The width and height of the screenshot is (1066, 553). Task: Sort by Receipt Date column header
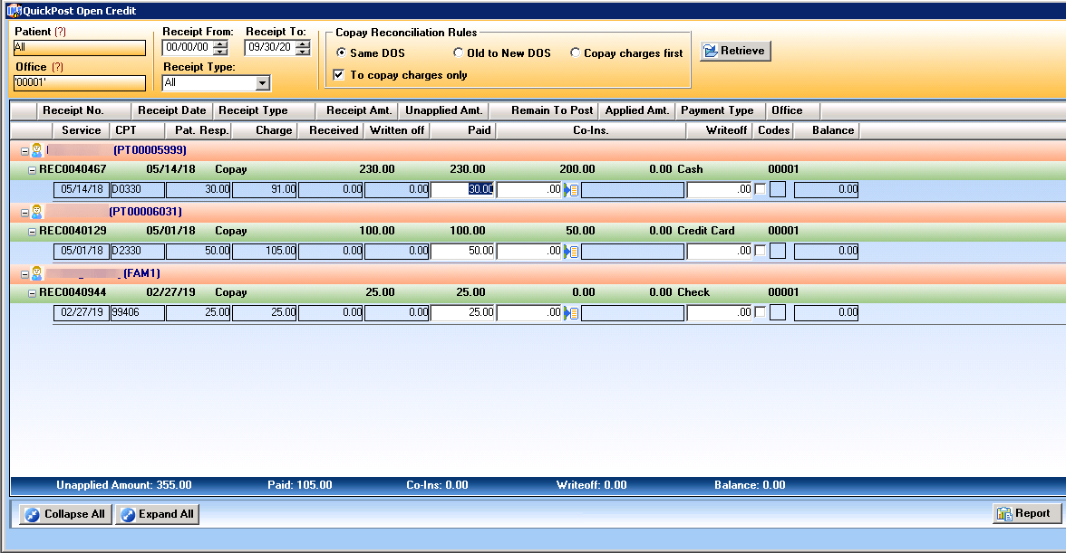172,110
